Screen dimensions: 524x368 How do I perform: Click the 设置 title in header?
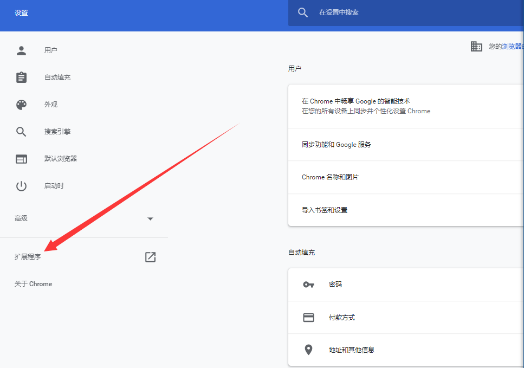pyautogui.click(x=21, y=13)
